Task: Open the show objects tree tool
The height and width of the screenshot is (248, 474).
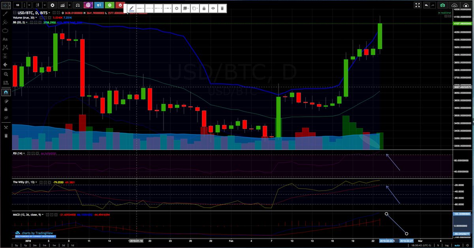Action: [x=5, y=127]
